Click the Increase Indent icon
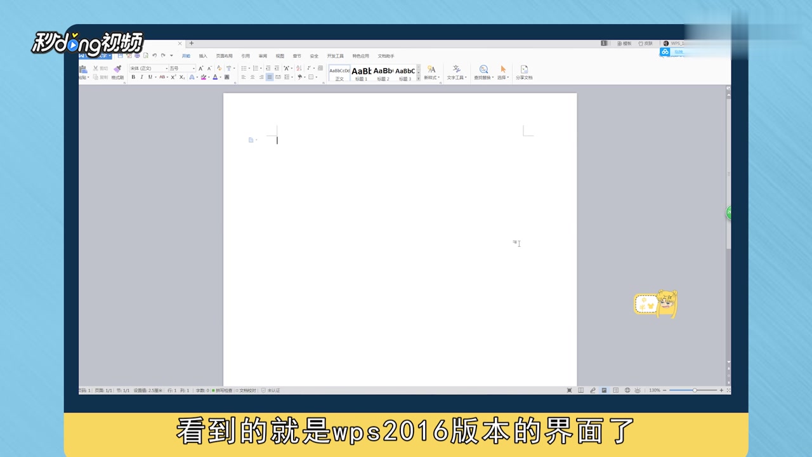Image resolution: width=812 pixels, height=457 pixels. point(277,68)
